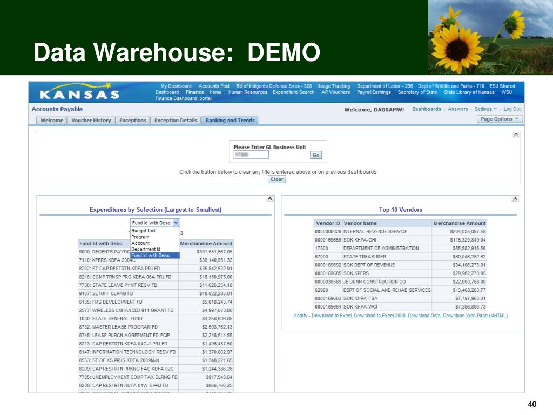The image size is (553, 415).
Task: Open the Page Options dropdown
Action: 500,119
